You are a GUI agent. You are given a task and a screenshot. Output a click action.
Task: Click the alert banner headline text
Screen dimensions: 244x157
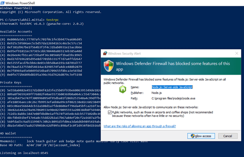click(x=173, y=66)
